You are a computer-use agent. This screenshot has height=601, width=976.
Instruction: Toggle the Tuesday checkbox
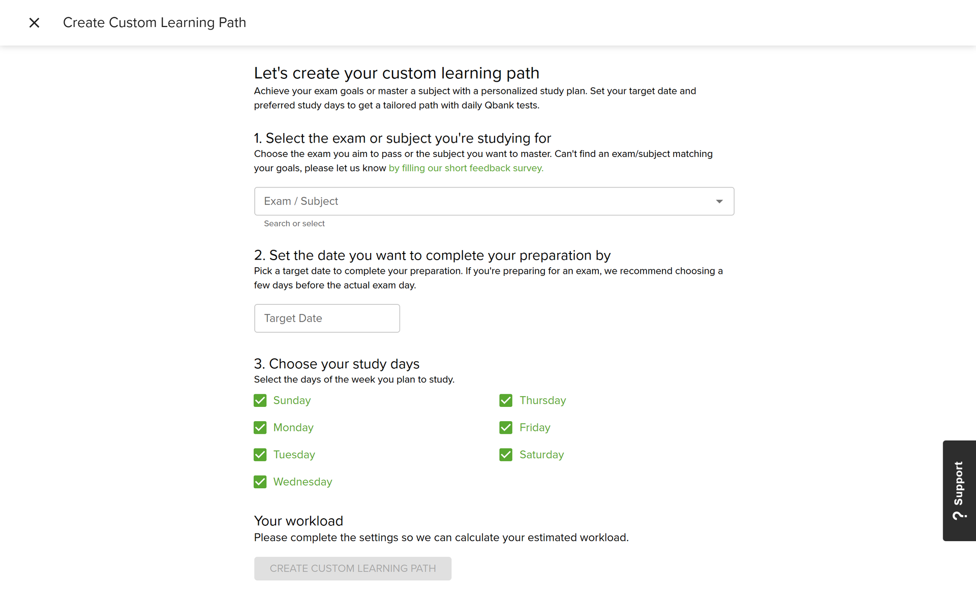[x=260, y=455]
